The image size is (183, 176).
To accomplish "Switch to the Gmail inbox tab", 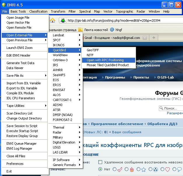I will point(112,38).
